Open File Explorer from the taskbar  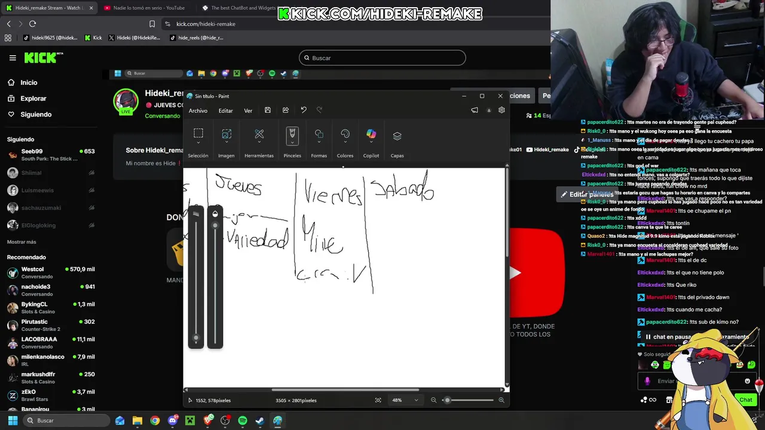tap(137, 420)
